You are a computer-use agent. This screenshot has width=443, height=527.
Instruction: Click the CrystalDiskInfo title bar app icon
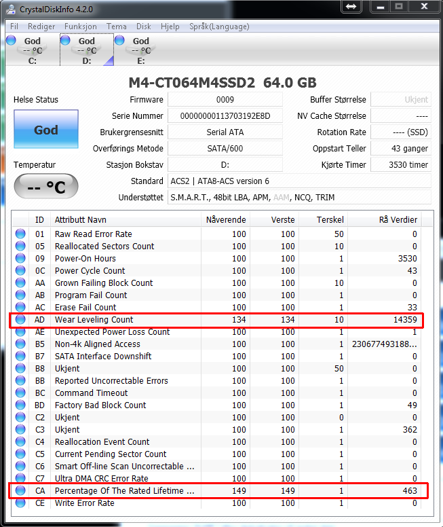(x=11, y=9)
